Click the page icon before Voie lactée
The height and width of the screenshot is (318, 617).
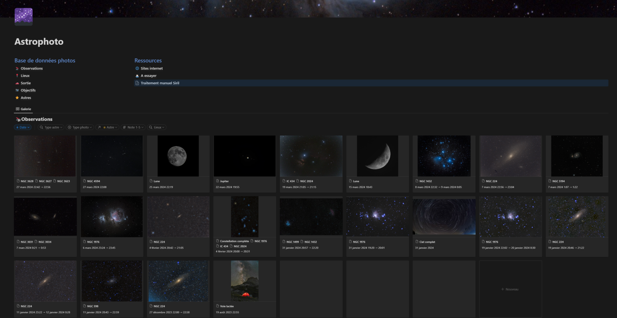coord(218,306)
